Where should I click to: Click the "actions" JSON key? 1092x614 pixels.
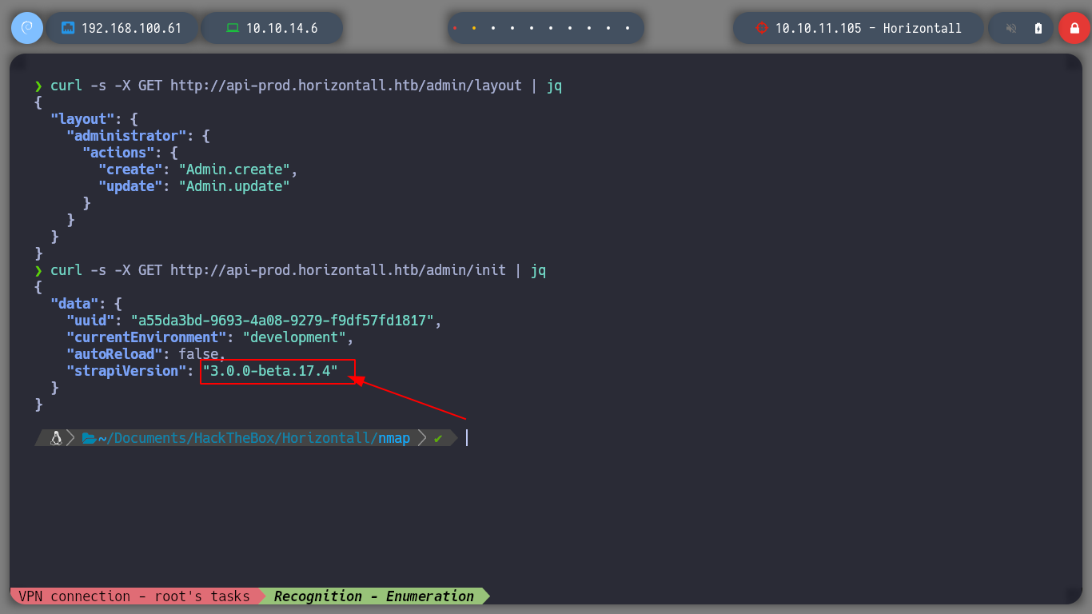pyautogui.click(x=118, y=153)
